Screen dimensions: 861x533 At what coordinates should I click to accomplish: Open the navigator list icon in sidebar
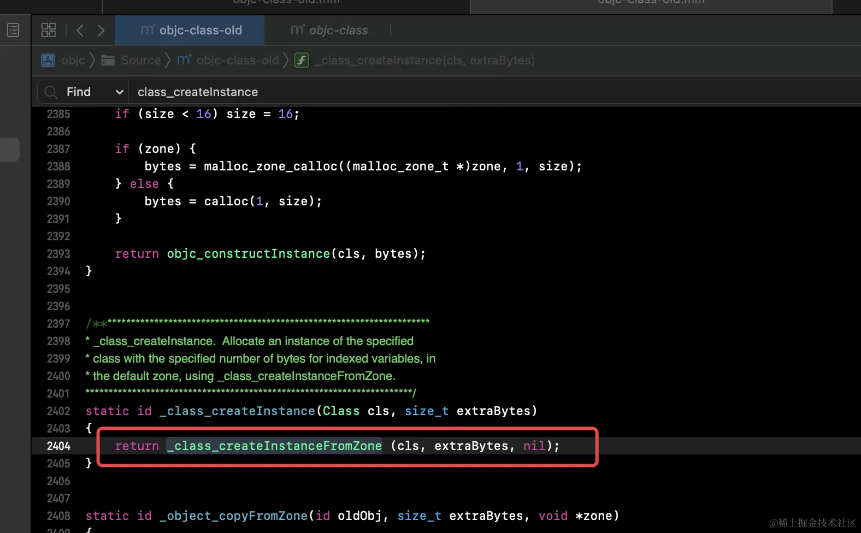pyautogui.click(x=13, y=30)
